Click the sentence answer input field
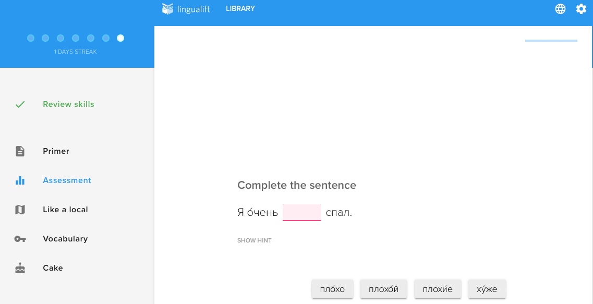593x304 pixels. [x=302, y=213]
